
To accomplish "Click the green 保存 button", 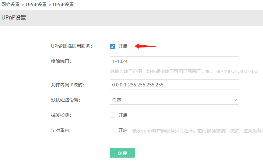I will pyautogui.click(x=122, y=153).
